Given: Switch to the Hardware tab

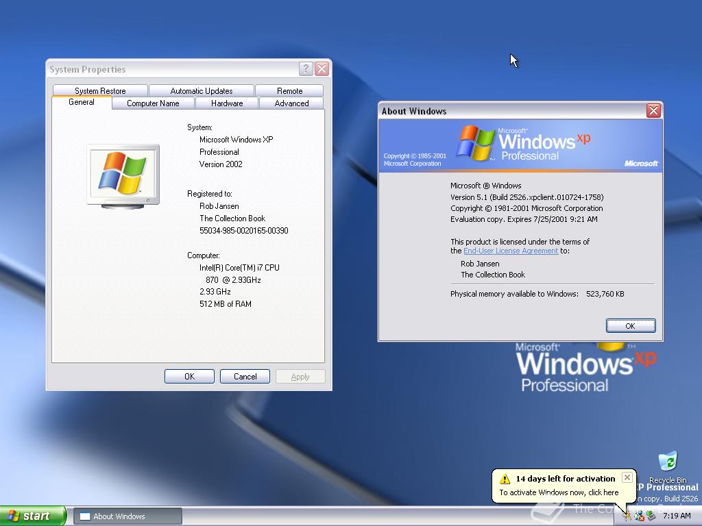Looking at the screenshot, I should pos(227,103).
